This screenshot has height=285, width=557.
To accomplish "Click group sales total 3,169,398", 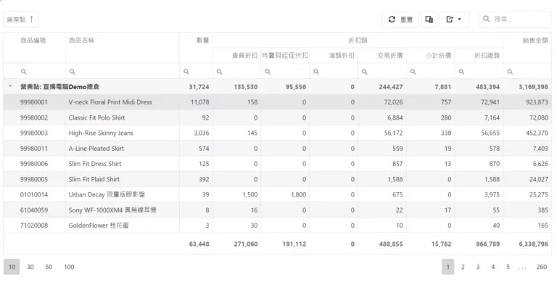I will (534, 87).
